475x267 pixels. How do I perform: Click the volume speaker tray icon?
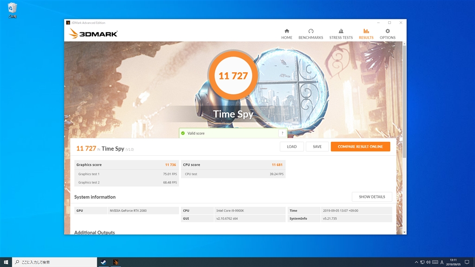[428, 262]
